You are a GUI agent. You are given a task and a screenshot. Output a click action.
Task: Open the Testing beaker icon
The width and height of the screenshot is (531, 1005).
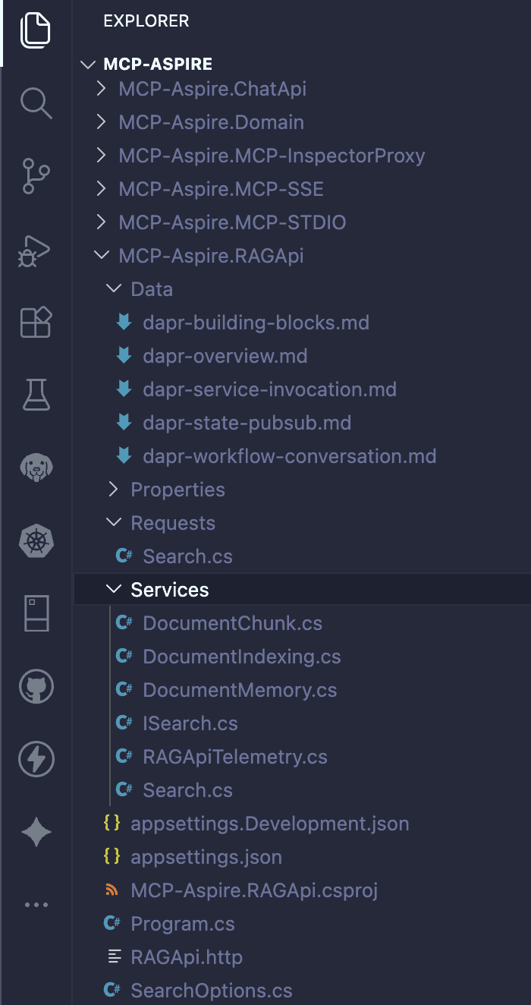36,395
